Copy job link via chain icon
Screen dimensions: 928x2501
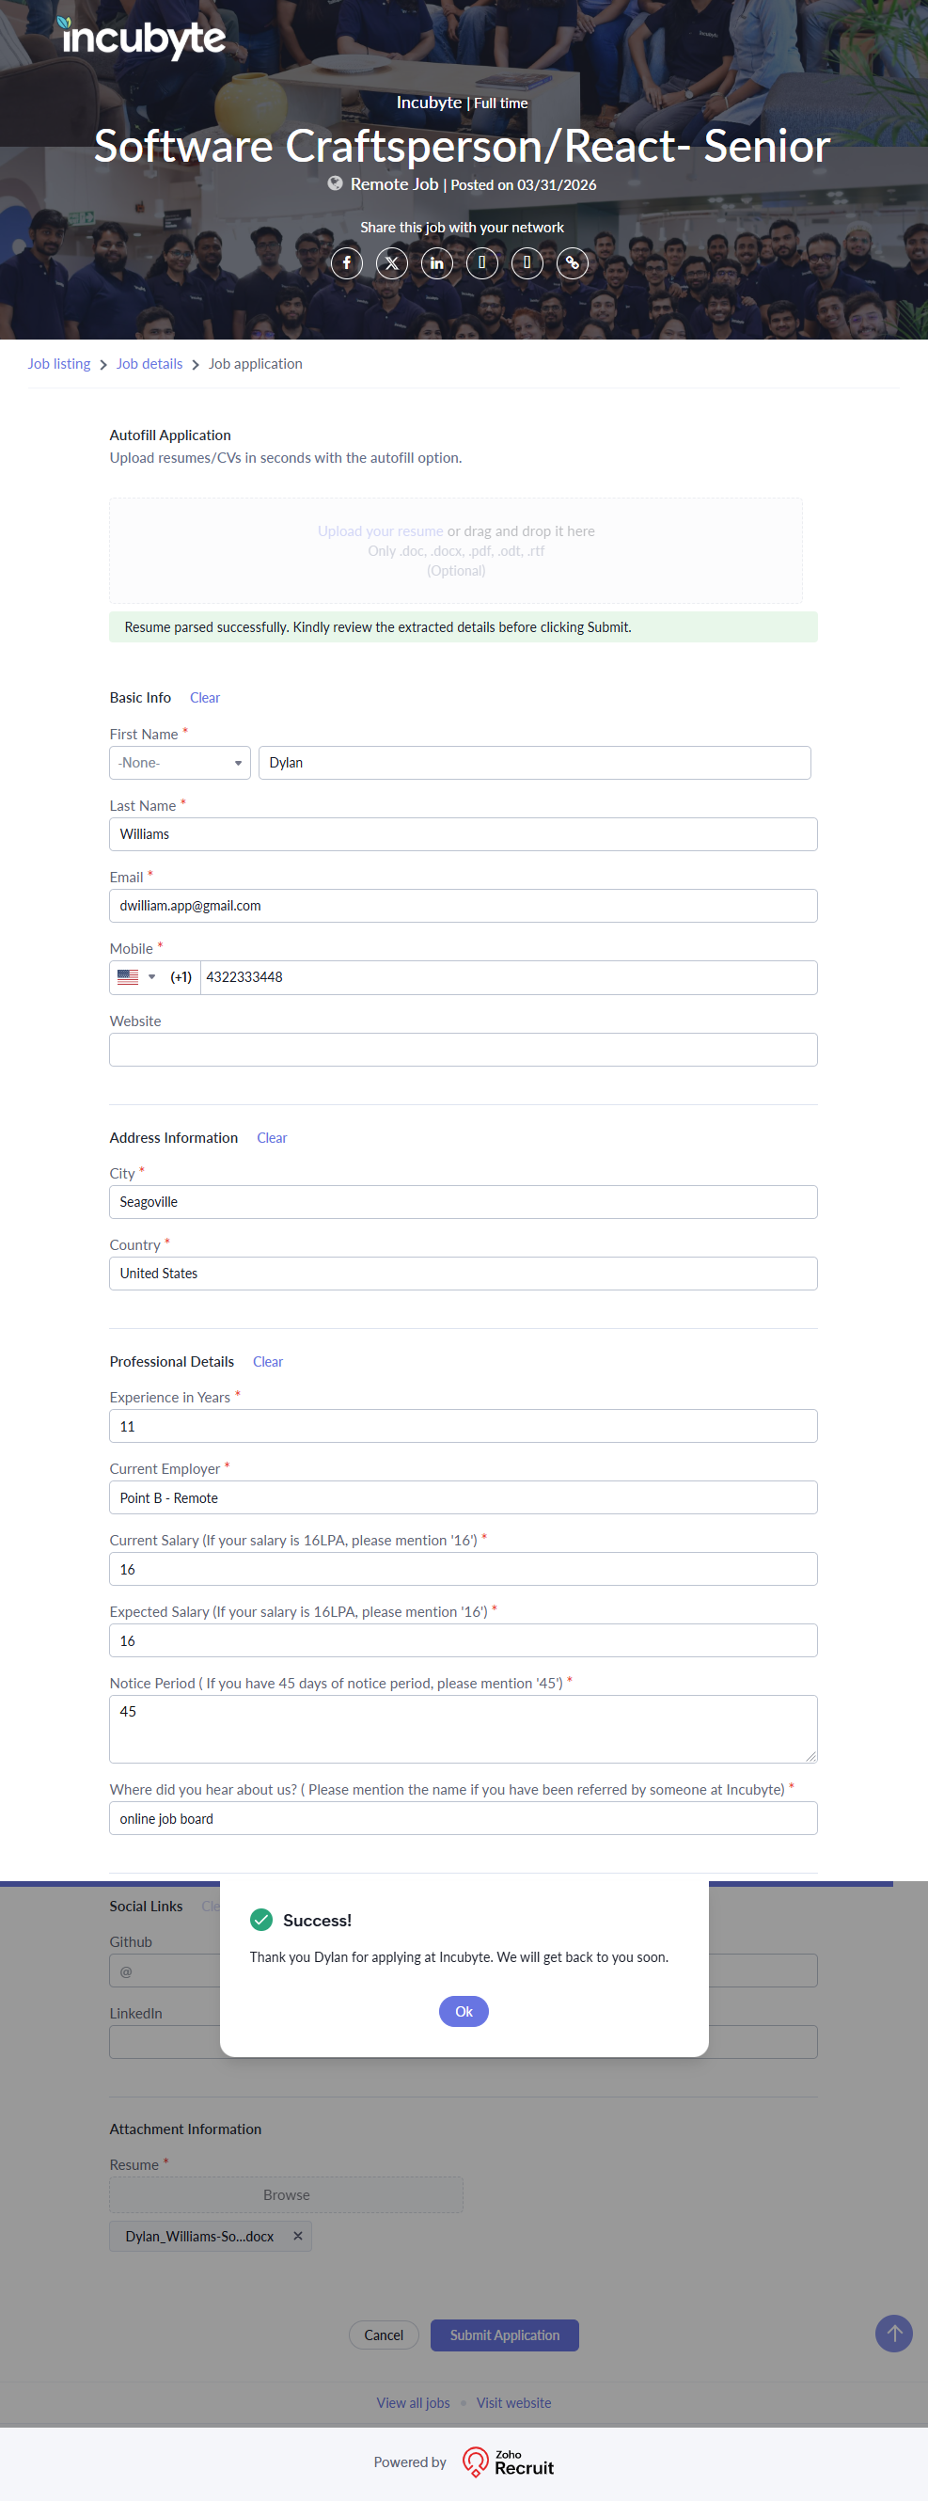click(573, 263)
